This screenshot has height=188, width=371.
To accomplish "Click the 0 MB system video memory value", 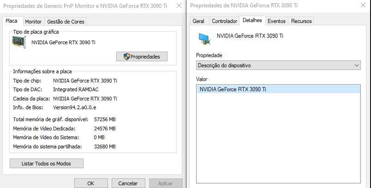I will (99, 137).
